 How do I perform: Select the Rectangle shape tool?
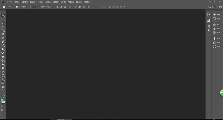tap(3, 83)
